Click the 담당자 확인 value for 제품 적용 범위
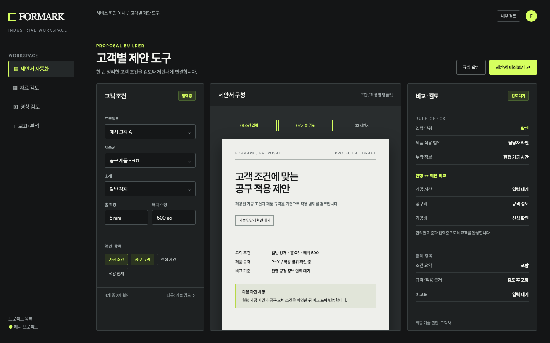Image resolution: width=550 pixels, height=343 pixels. (x=518, y=143)
